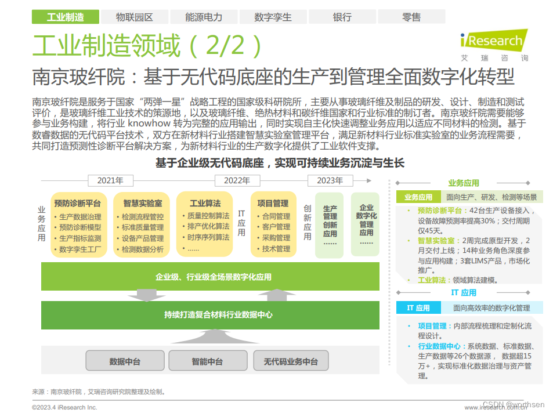Click the 面向生产、研发、检测等场景 text
This screenshot has height=413, width=553.
(491, 197)
